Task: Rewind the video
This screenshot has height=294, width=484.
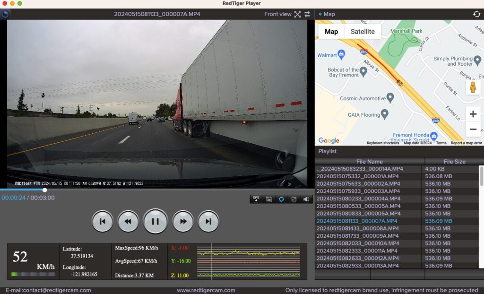Action: 128,221
